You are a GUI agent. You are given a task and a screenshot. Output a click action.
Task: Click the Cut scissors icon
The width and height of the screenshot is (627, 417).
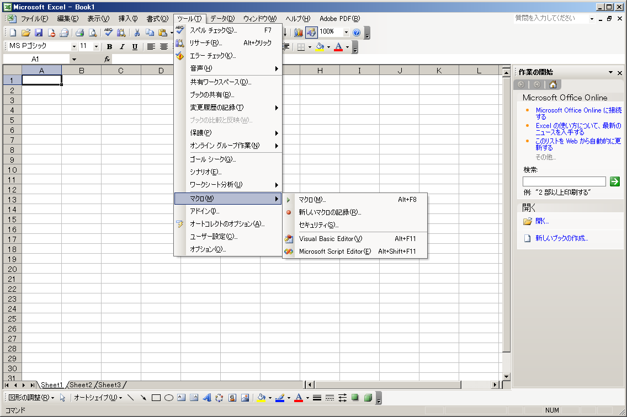coord(137,33)
